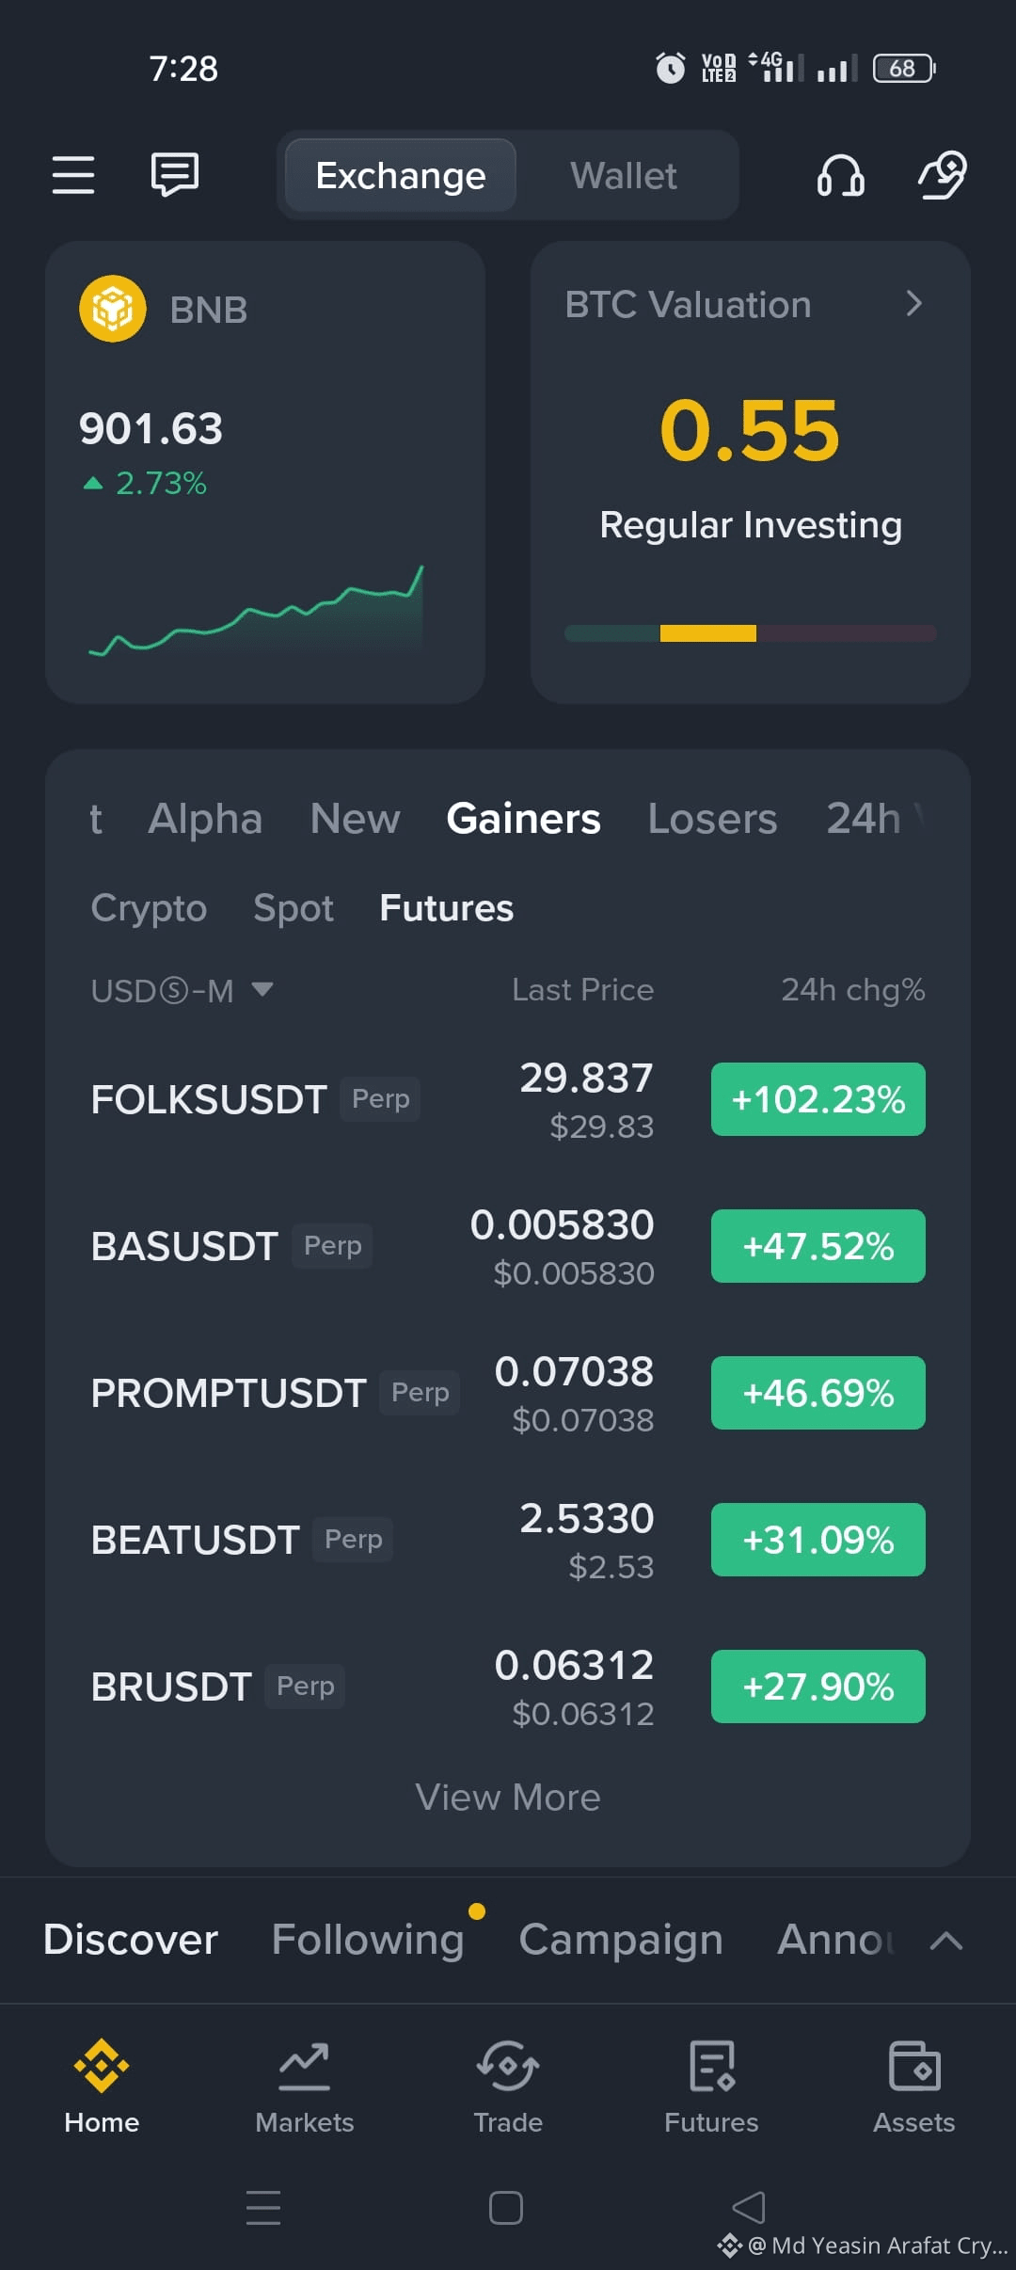Switch to the Losers tab
Screen dimensions: 1016x2270
712,819
